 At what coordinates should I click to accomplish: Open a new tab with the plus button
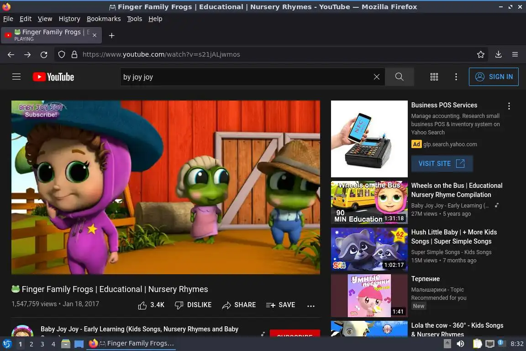pyautogui.click(x=112, y=35)
